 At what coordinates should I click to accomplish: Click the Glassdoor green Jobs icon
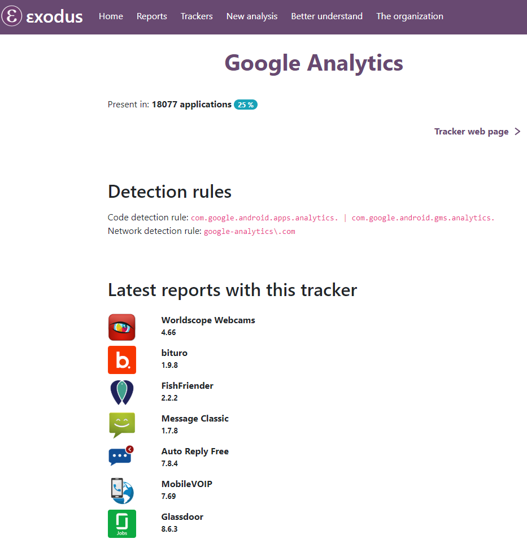coord(122,524)
